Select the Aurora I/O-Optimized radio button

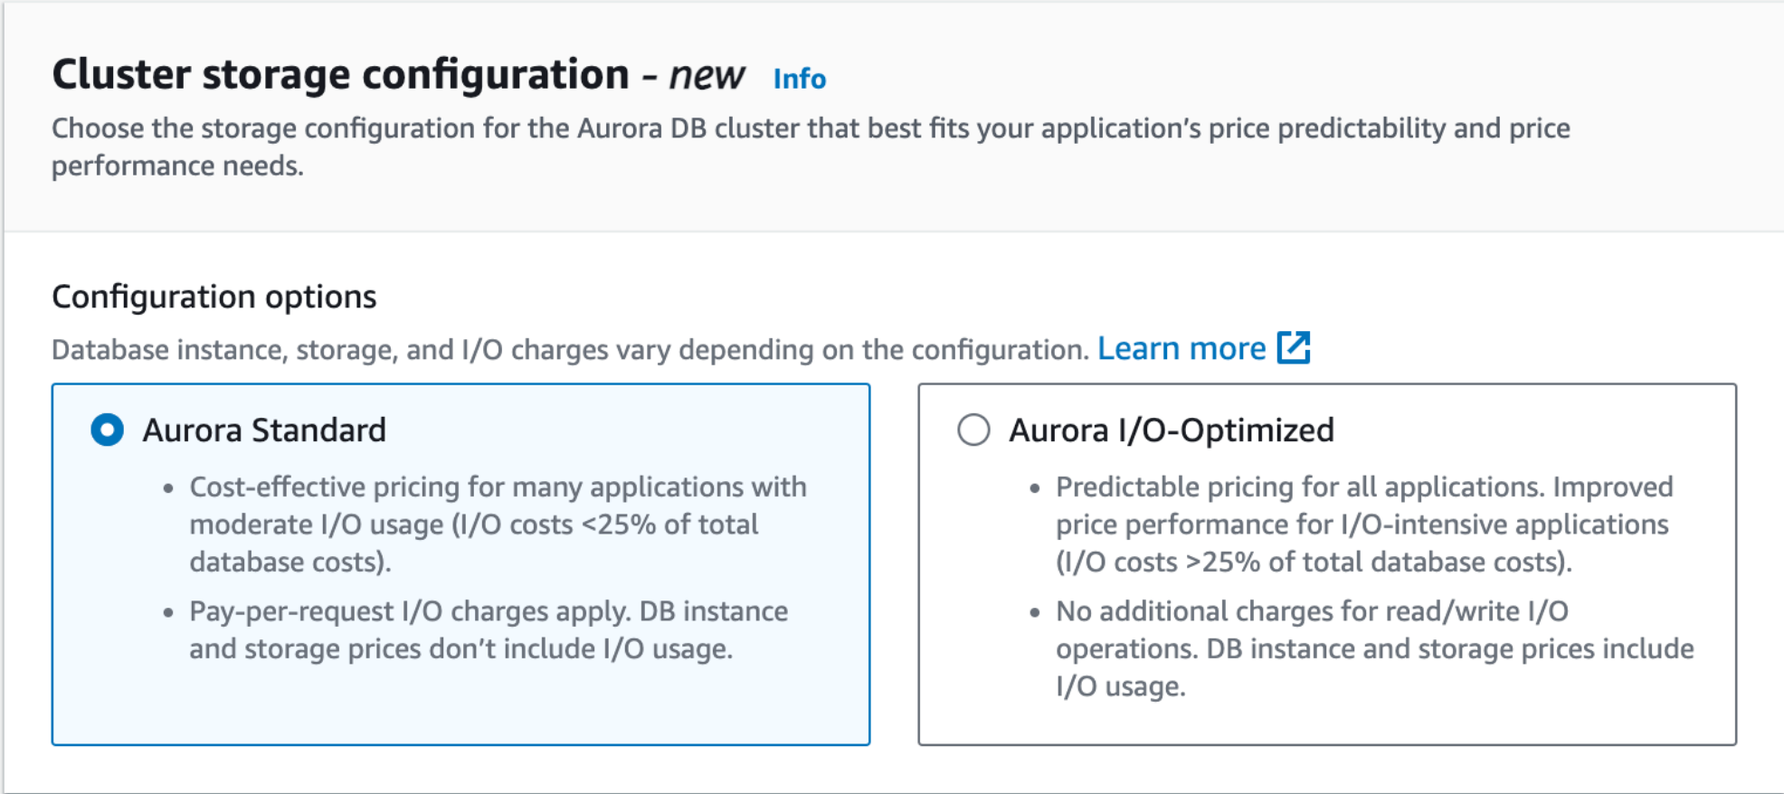(973, 430)
